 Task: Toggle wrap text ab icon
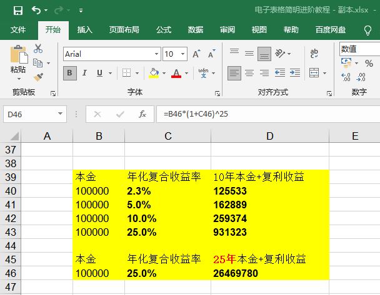pyautogui.click(x=314, y=54)
